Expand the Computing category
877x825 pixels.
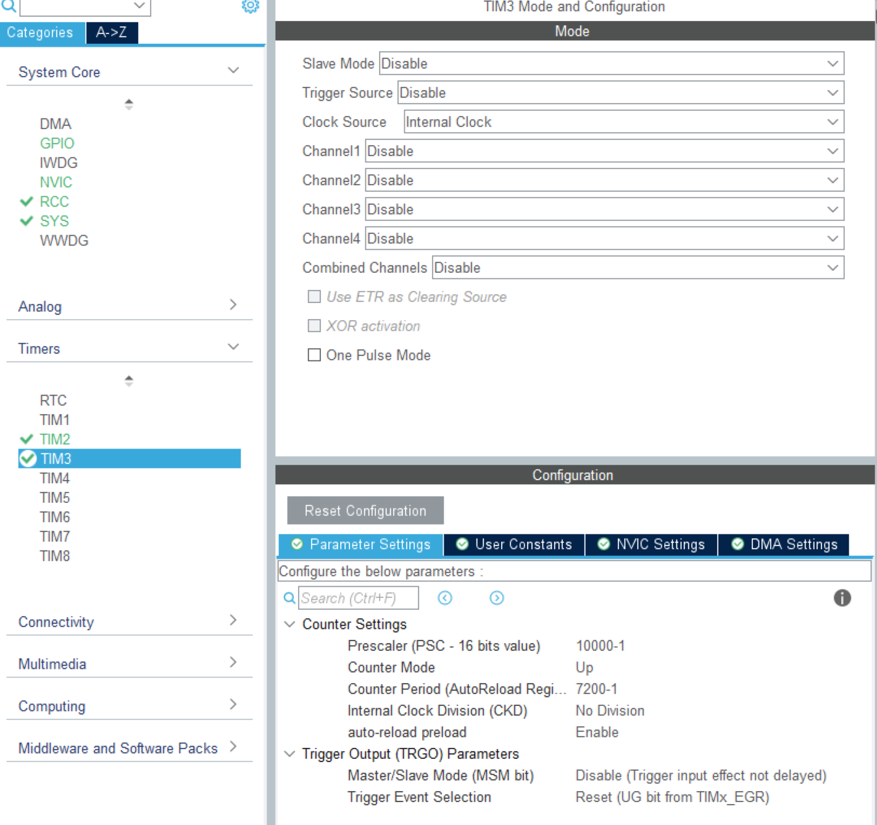click(233, 704)
